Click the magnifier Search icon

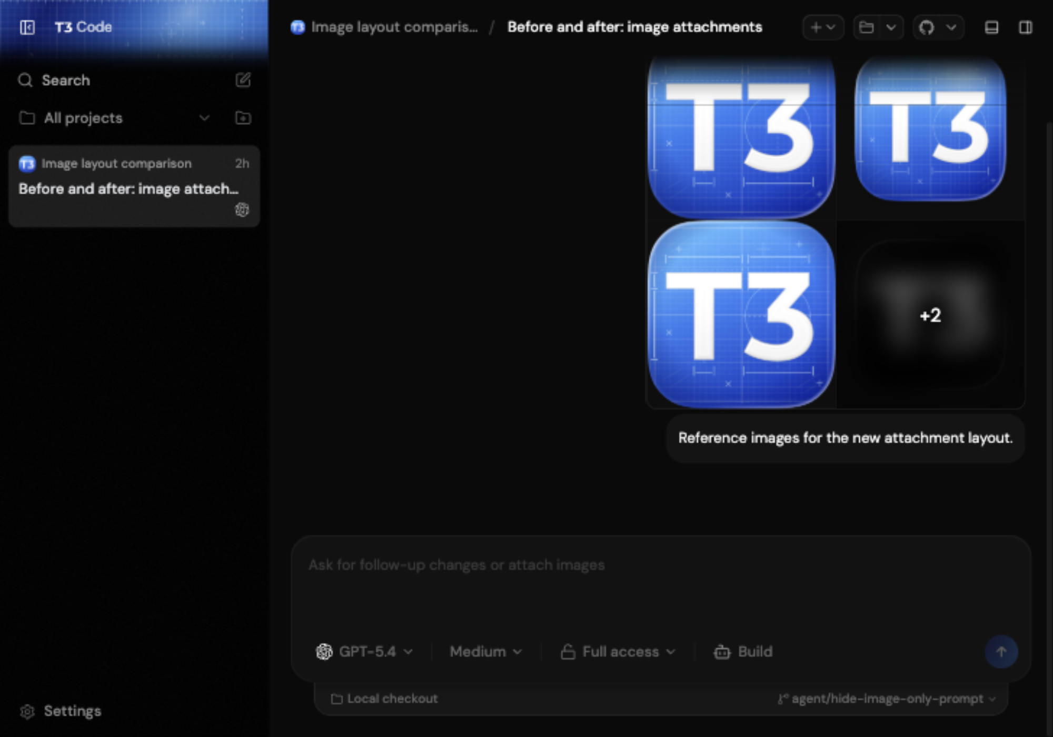coord(25,80)
